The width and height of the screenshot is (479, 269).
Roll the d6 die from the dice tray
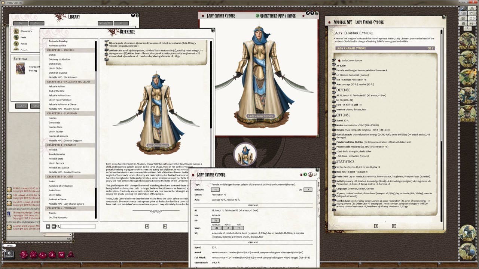coord(61,255)
